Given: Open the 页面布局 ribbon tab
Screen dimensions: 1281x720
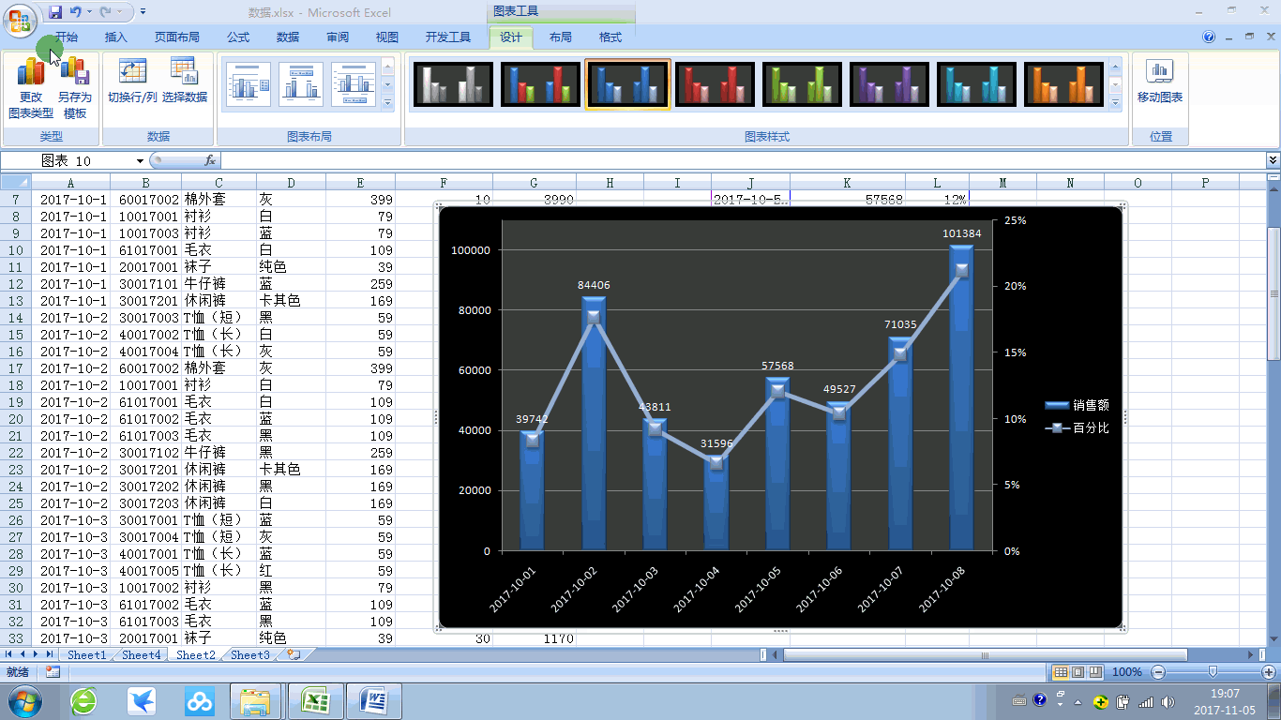Looking at the screenshot, I should 177,37.
